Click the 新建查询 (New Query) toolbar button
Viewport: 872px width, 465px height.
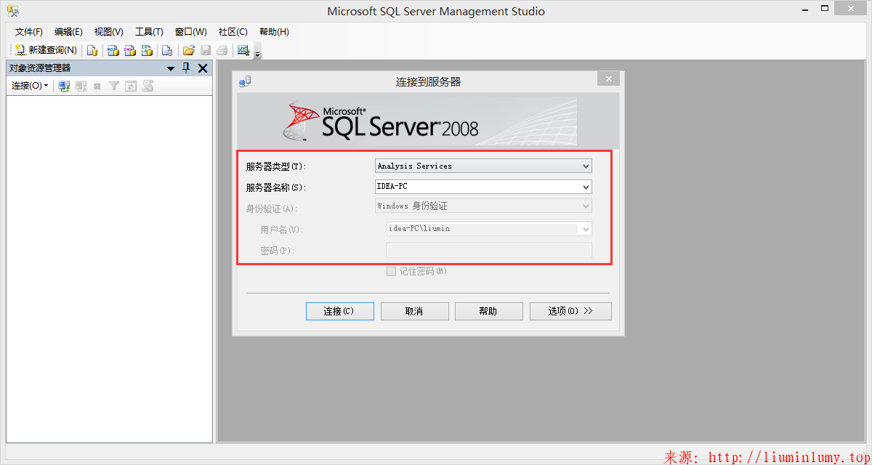coord(46,50)
